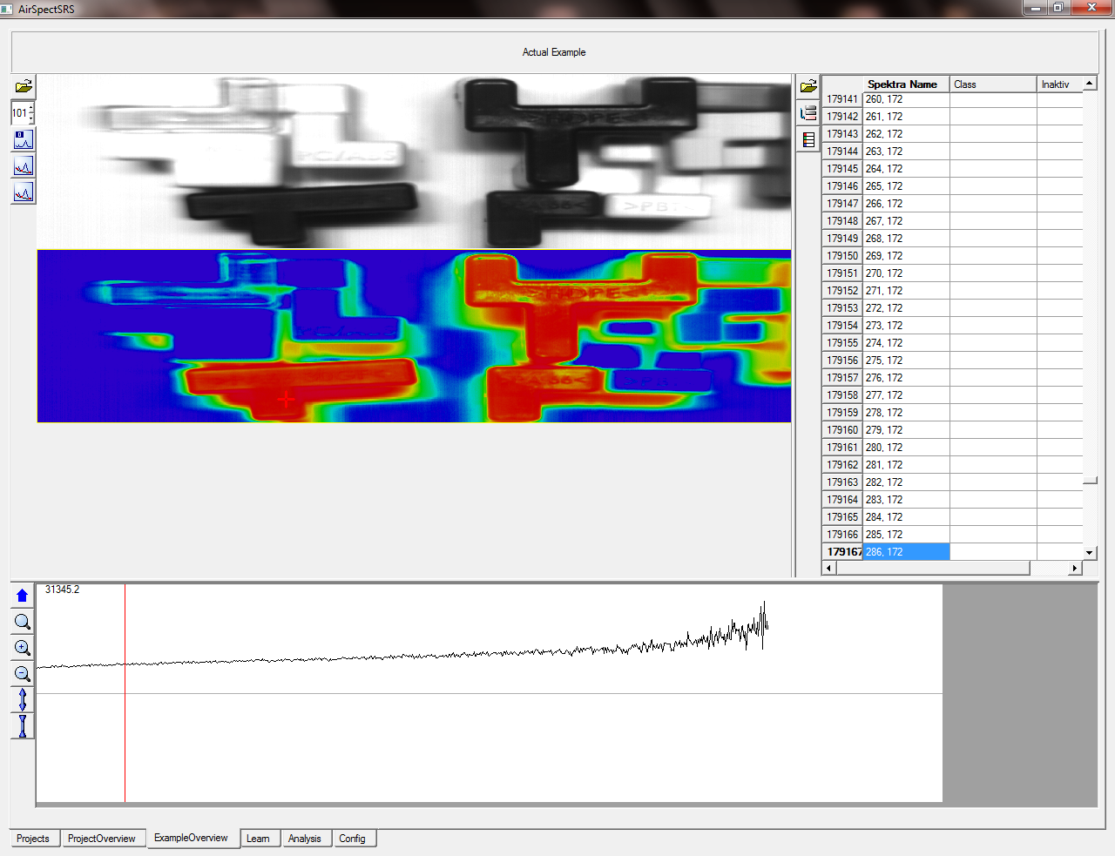Open folder icon beside the spectra table

tap(808, 86)
